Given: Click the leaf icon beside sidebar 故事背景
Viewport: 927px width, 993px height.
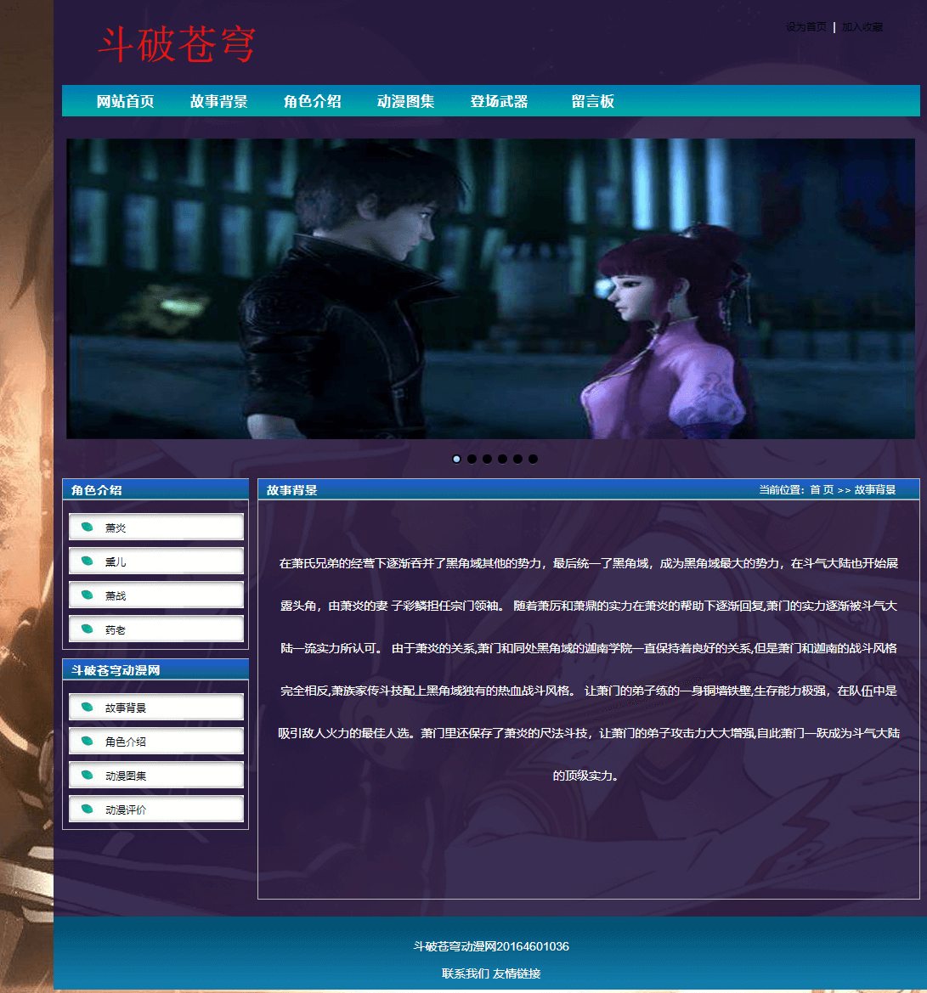Looking at the screenshot, I should point(88,708).
